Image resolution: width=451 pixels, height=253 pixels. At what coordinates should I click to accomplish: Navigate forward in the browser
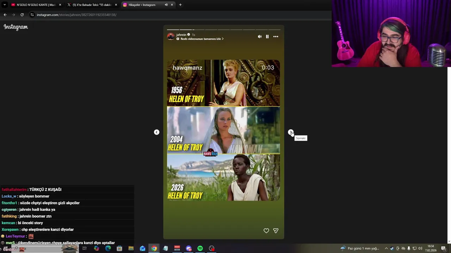(x=13, y=15)
